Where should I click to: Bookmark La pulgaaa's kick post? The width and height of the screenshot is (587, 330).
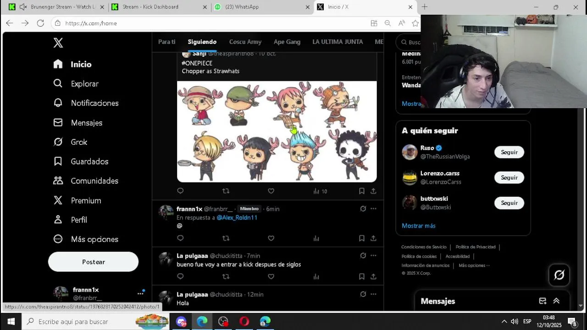361,276
